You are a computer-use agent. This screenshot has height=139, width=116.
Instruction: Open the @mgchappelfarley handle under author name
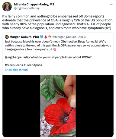click(x=27, y=8)
